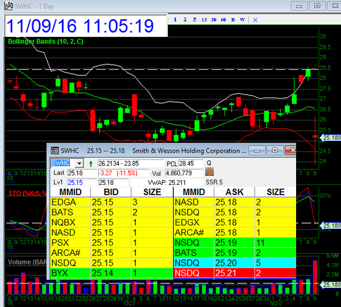This screenshot has width=341, height=307.
Task: Click the blue X icon in chart toolbar
Action: tap(255, 20)
